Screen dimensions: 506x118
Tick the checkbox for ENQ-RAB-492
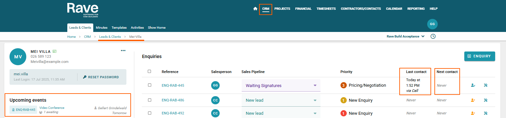pyautogui.click(x=149, y=113)
